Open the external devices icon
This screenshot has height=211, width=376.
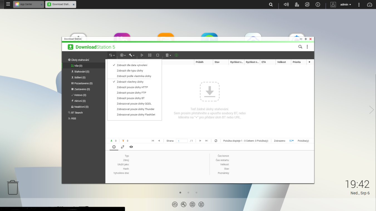[307, 4]
